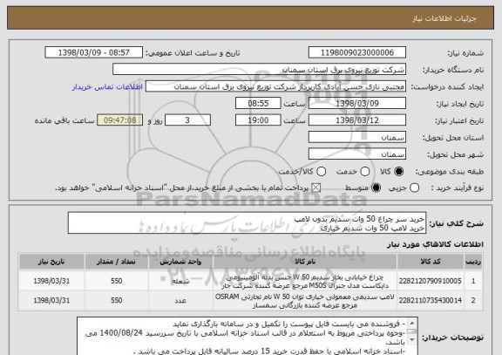Select the کالا radio button
Image resolution: width=502 pixels, height=355 pixels.
(398, 172)
